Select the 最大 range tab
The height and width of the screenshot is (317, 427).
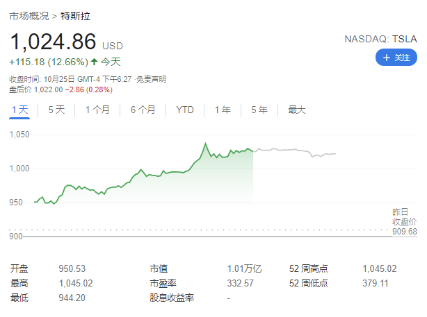point(297,110)
